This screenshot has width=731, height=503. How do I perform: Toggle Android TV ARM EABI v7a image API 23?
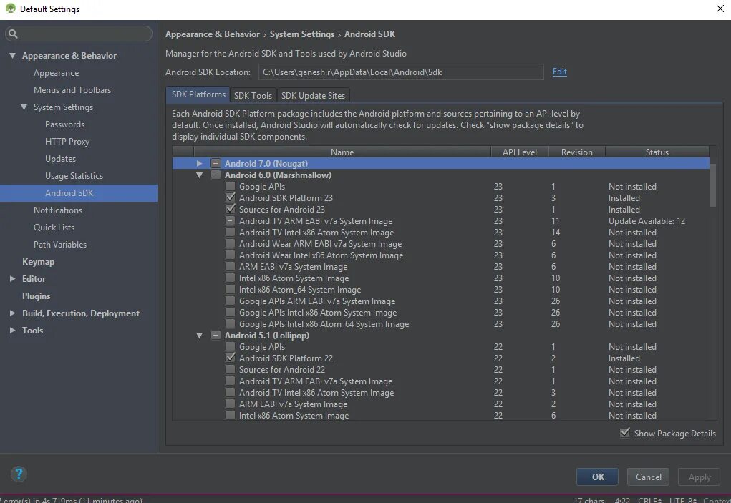click(230, 220)
